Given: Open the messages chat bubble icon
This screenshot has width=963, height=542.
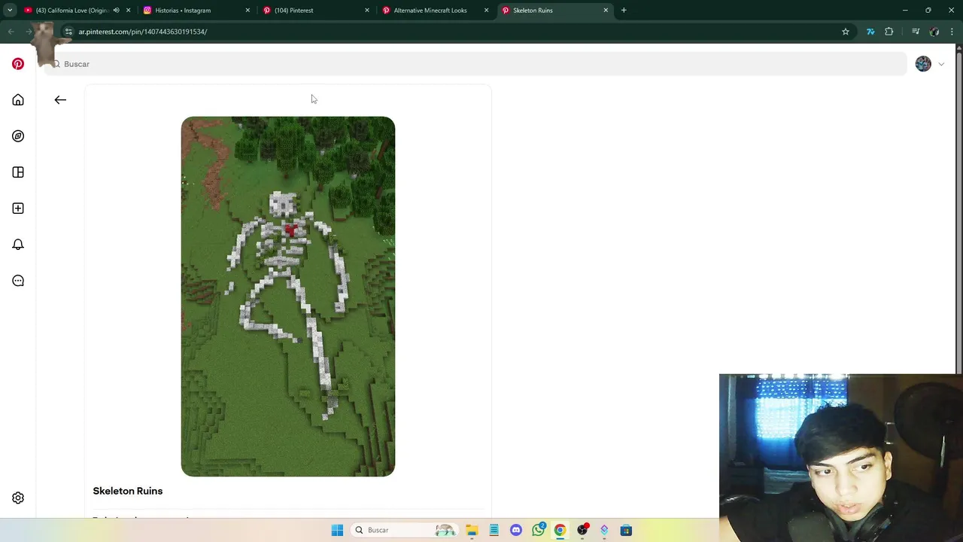Looking at the screenshot, I should click(18, 281).
